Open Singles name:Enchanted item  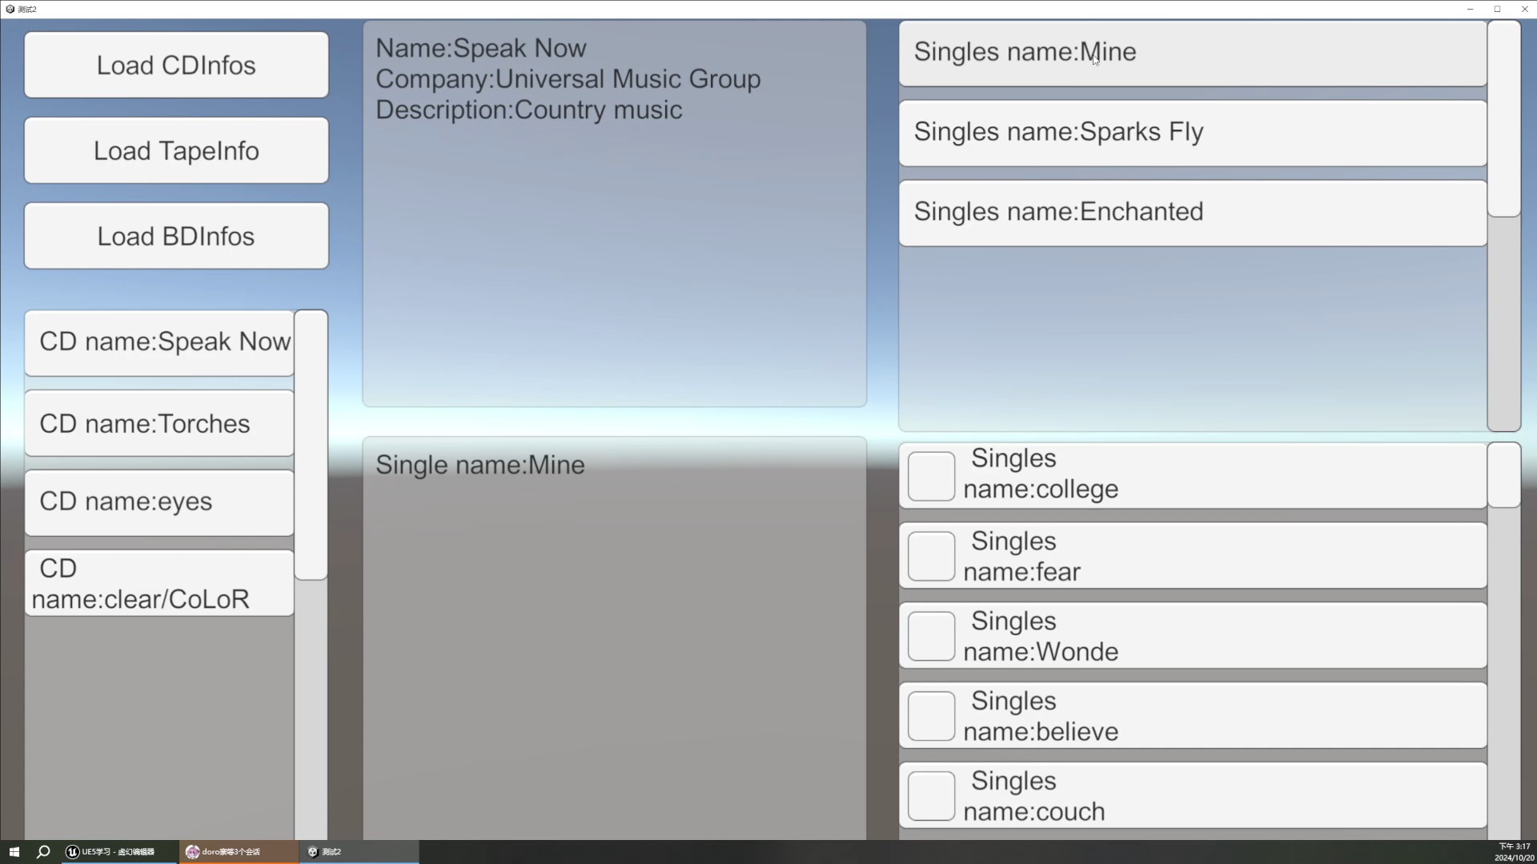[x=1193, y=213]
